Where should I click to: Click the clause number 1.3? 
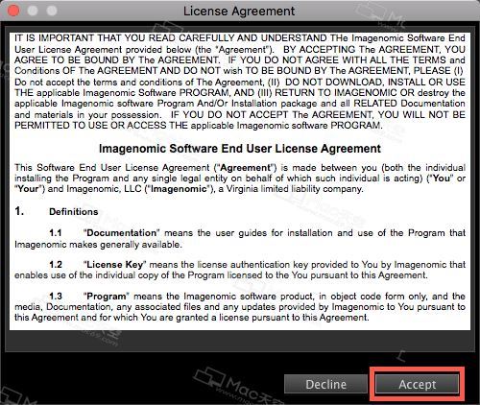tap(56, 297)
